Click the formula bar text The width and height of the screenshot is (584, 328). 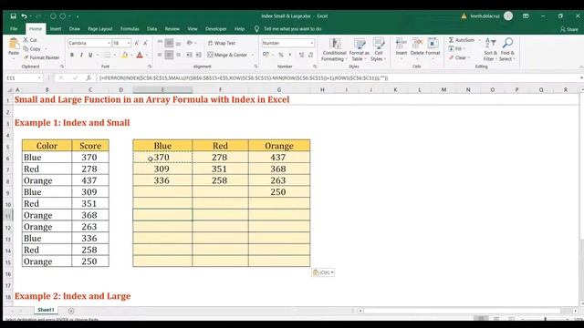(244, 77)
